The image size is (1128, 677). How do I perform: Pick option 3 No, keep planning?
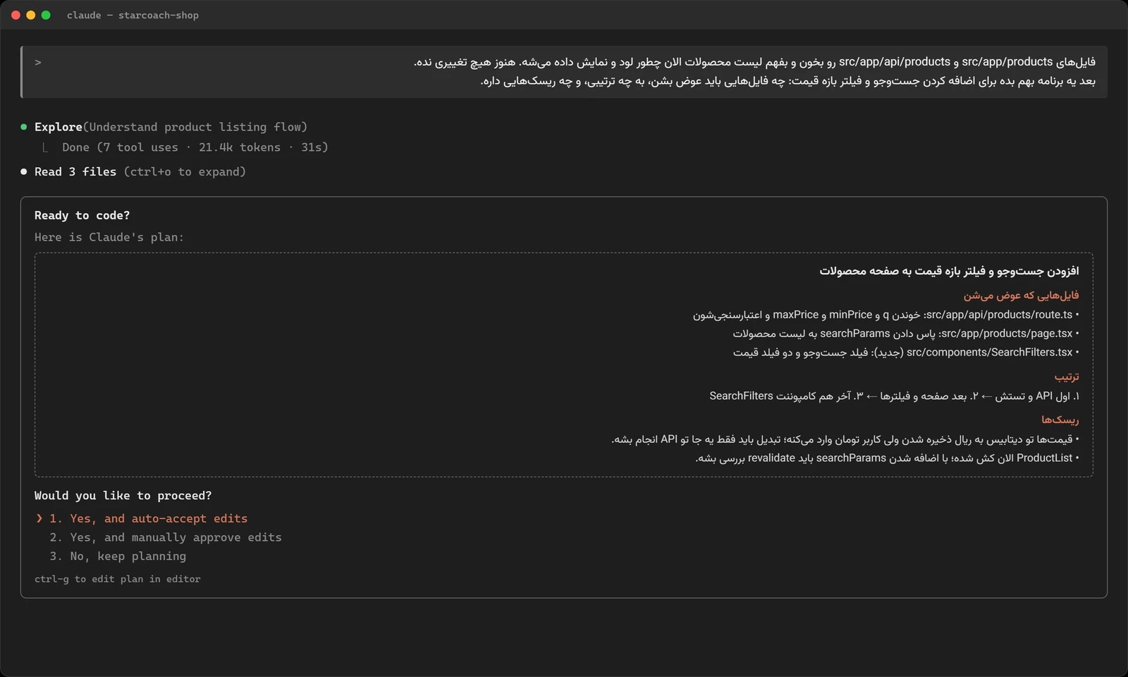118,556
